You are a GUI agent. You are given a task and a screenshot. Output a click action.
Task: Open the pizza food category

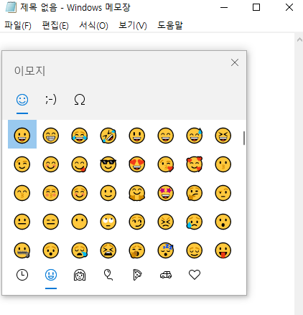coord(137,275)
